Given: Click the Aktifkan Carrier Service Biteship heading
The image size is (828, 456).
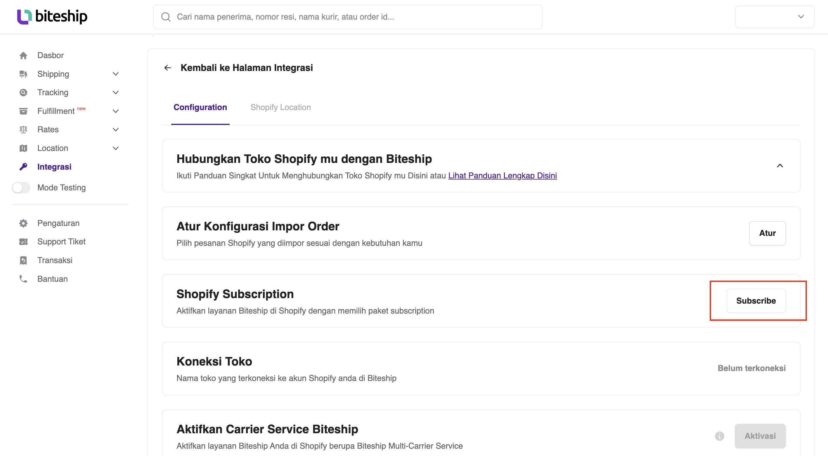Looking at the screenshot, I should [267, 429].
